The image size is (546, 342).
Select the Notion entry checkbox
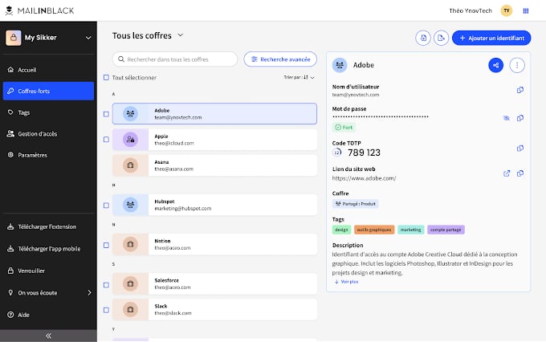coord(106,244)
